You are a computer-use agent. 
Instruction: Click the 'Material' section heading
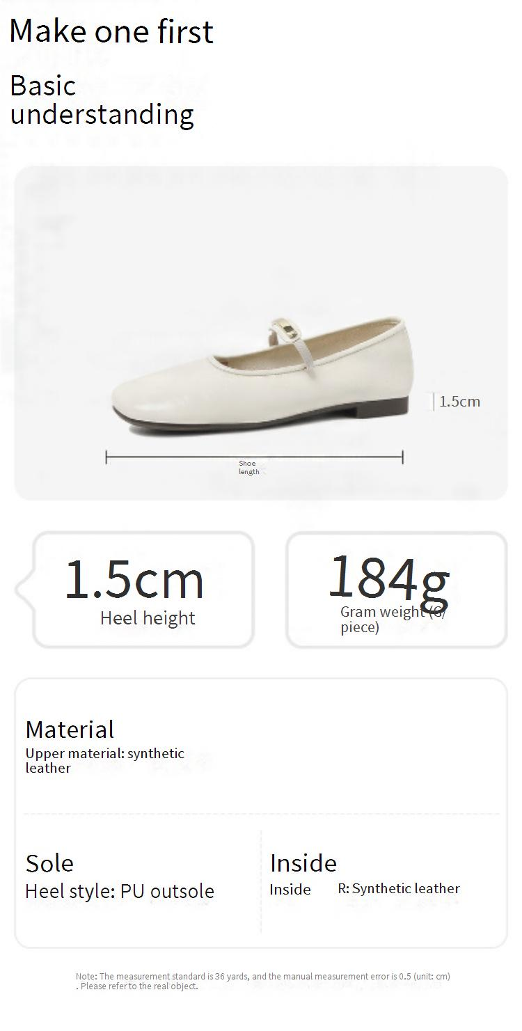[x=70, y=730]
